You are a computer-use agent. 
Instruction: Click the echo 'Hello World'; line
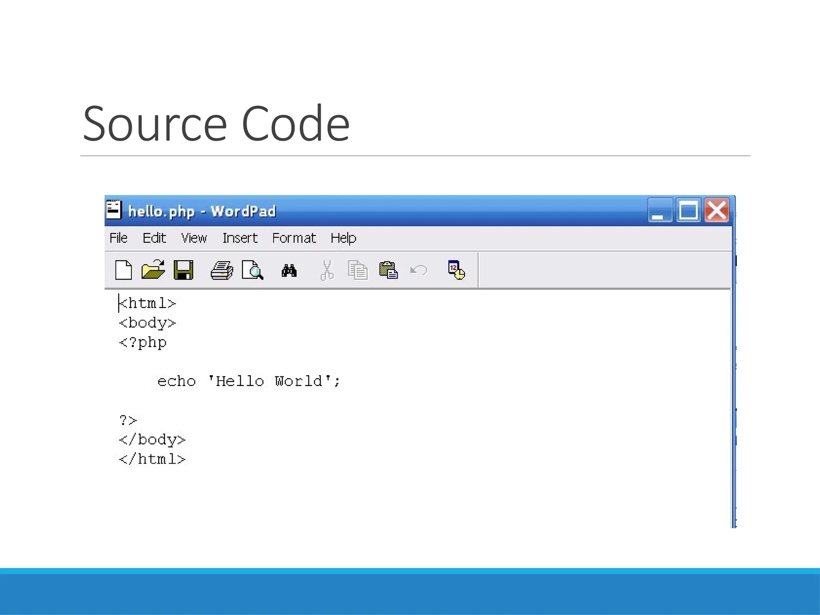[249, 381]
